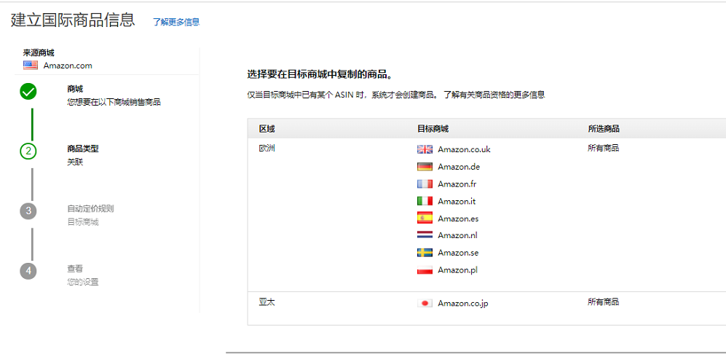Select the 商品类型 step
The width and height of the screenshot is (726, 359).
coord(83,149)
